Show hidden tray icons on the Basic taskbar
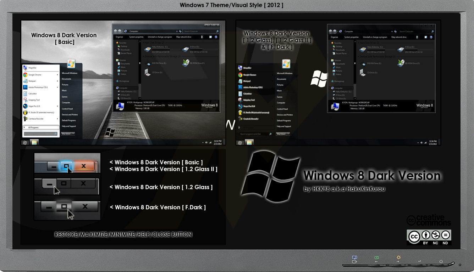 tap(202, 142)
